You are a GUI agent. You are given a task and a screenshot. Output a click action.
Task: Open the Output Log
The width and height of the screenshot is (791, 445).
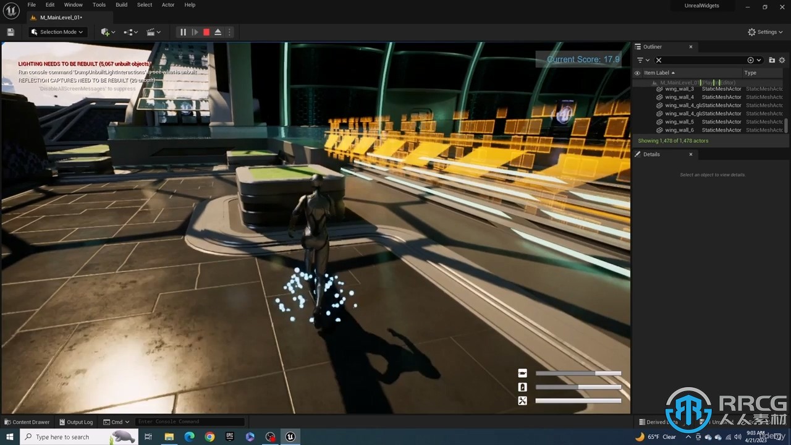[x=75, y=422]
